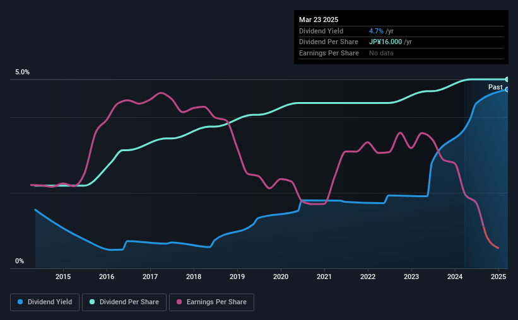Toggle the Dividend Yield legend button

click(45, 302)
